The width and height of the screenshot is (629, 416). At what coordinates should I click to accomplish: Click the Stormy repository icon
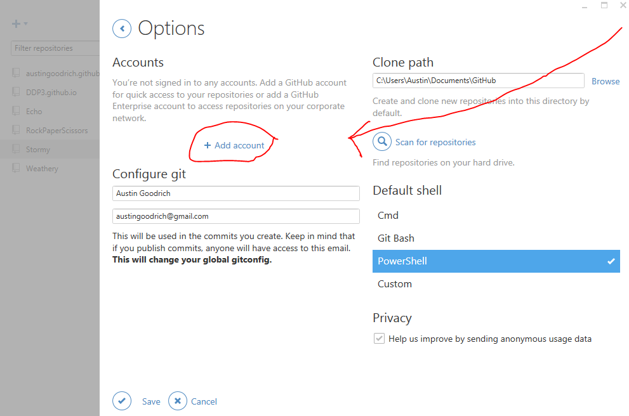pyautogui.click(x=16, y=149)
